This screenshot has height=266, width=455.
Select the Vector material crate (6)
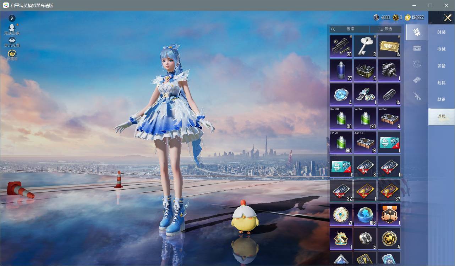[389, 118]
